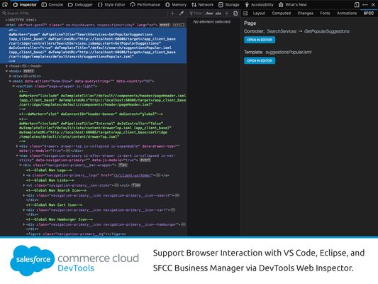Switch to the Animations sidebar tab

pos(347,13)
